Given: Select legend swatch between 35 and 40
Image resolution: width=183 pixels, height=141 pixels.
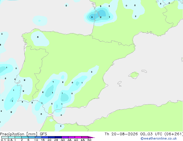Looking at the screenshot, I should pyautogui.click(x=72, y=137).
